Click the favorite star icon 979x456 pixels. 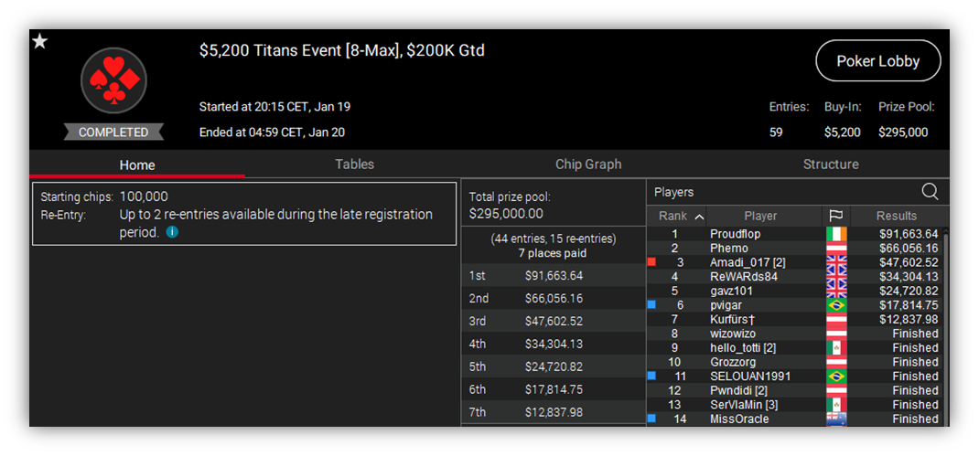point(40,42)
